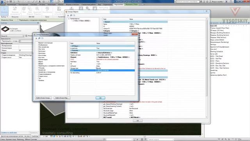Viewport: 250px width, 141px height.
Task: Print icon in Snoop Parameters toolbar
Action: pos(36,38)
